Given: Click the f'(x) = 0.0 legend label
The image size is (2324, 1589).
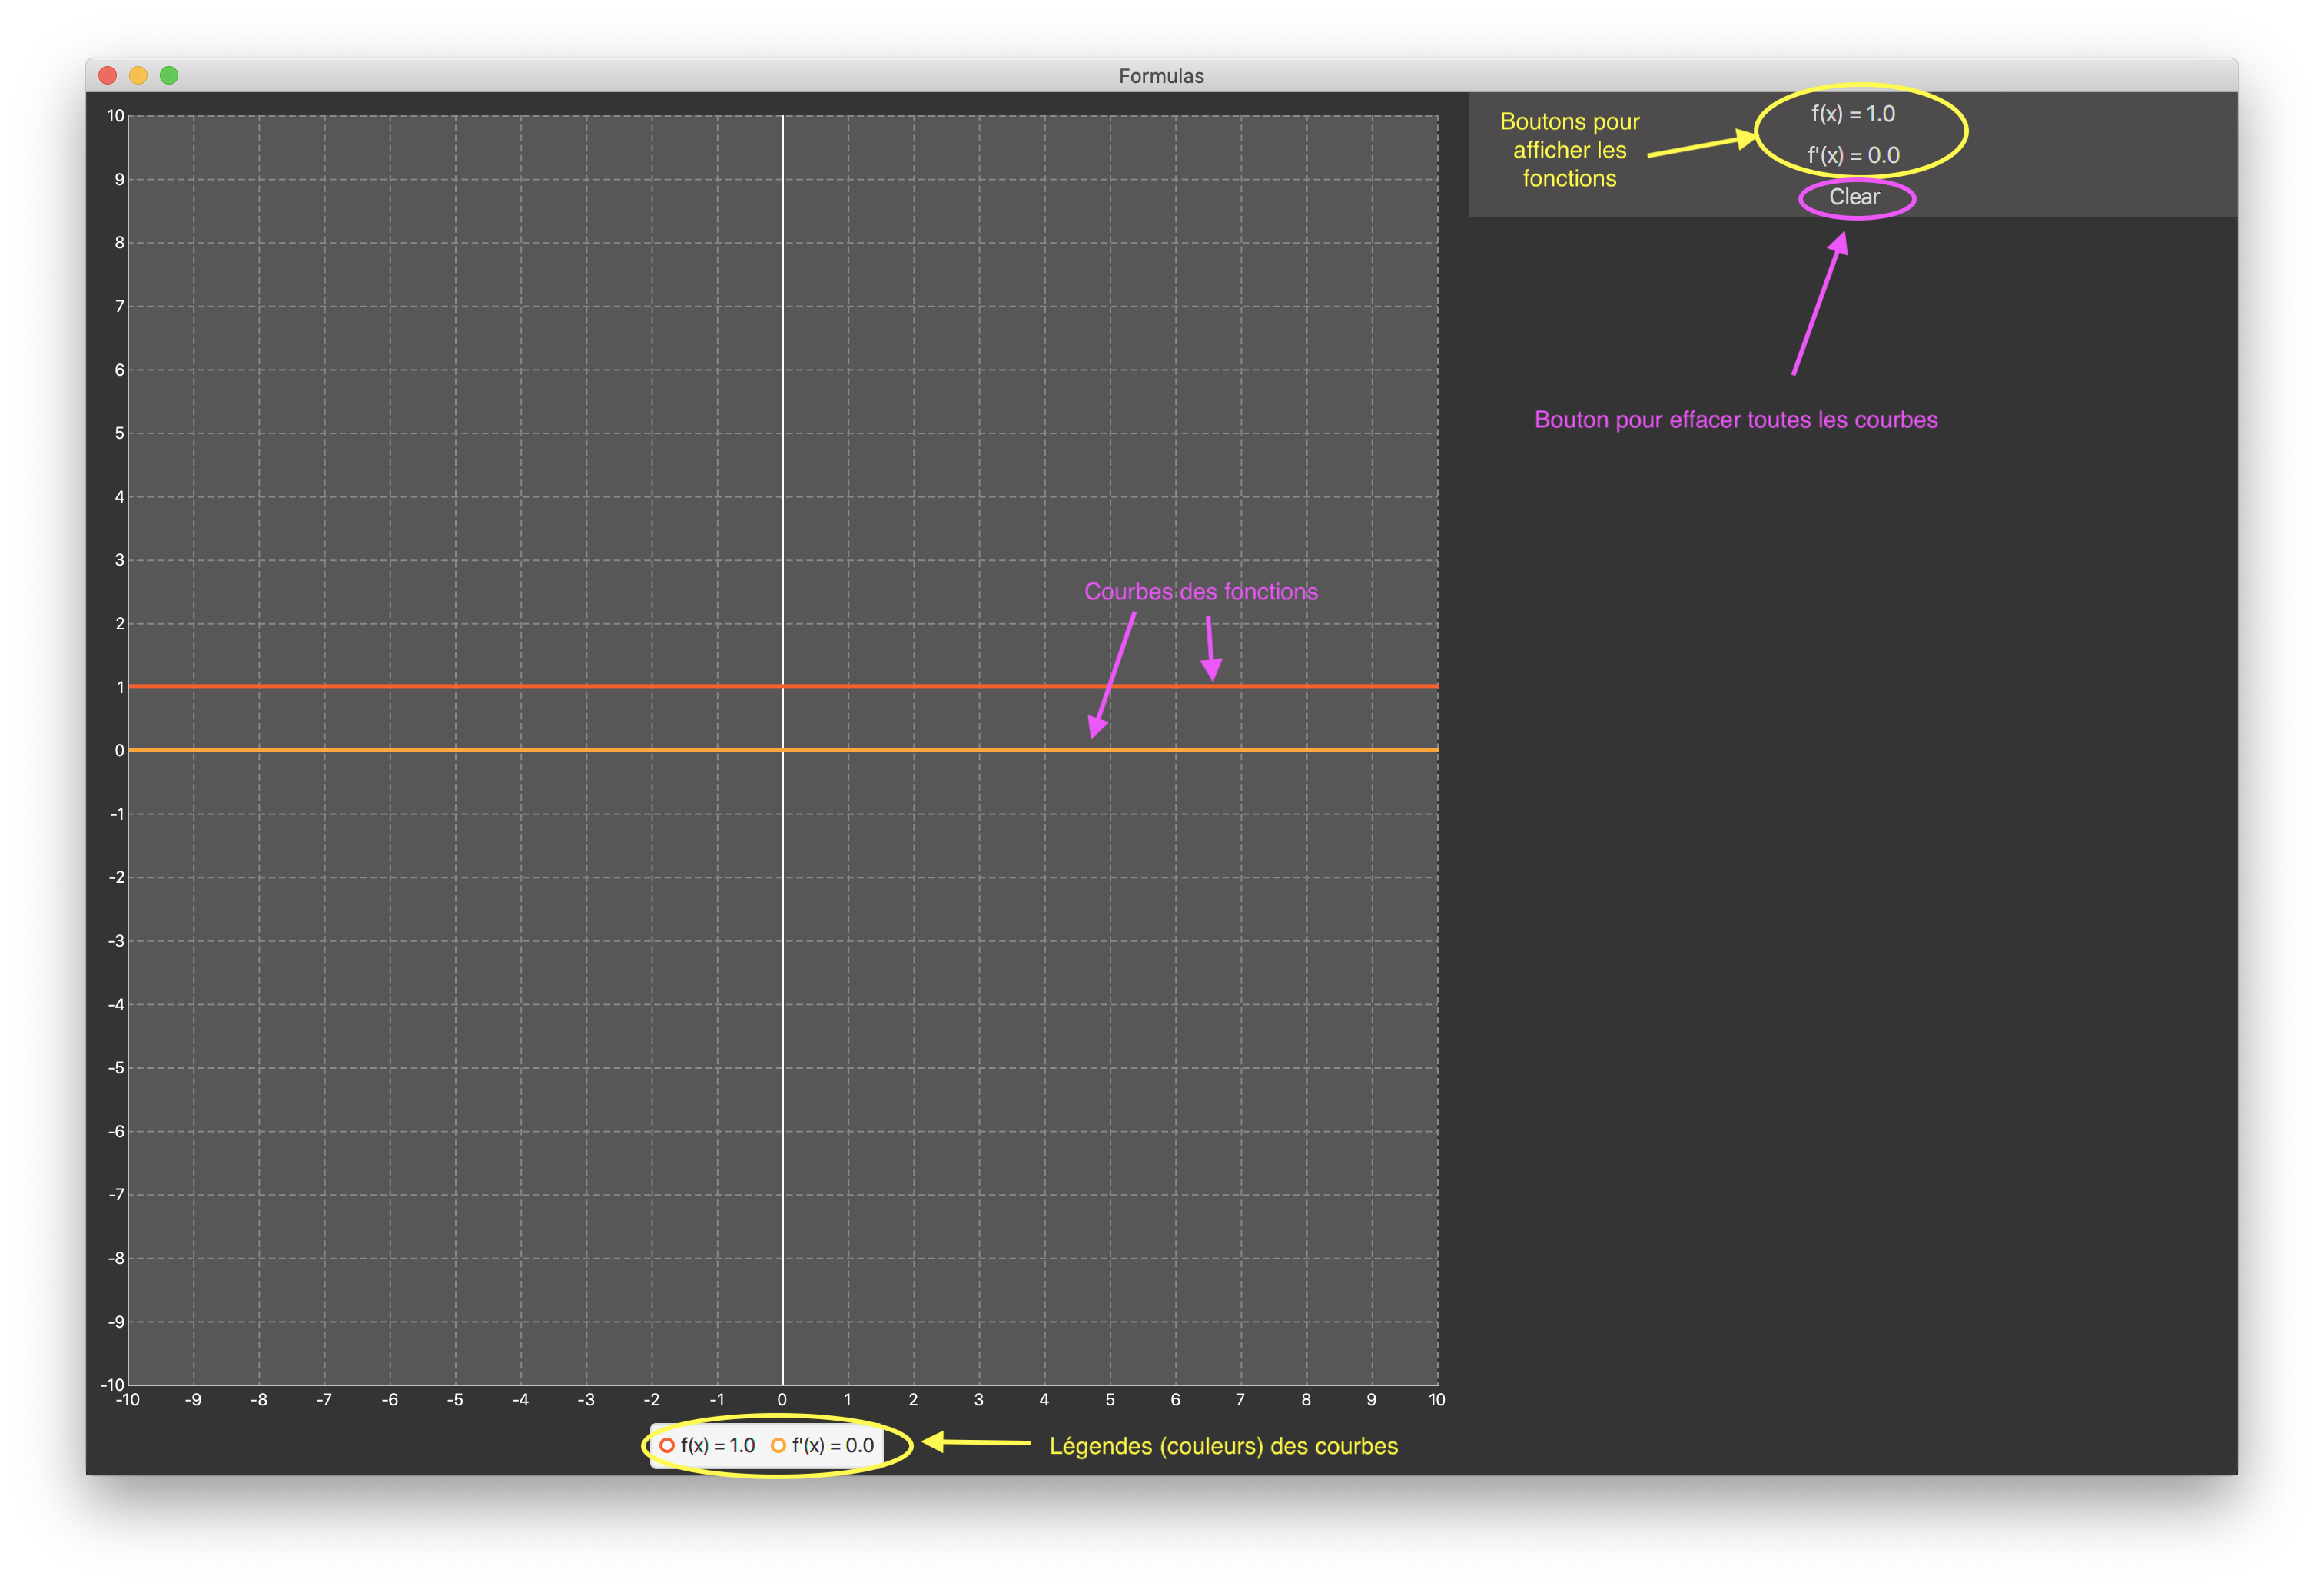Looking at the screenshot, I should pyautogui.click(x=833, y=1445).
